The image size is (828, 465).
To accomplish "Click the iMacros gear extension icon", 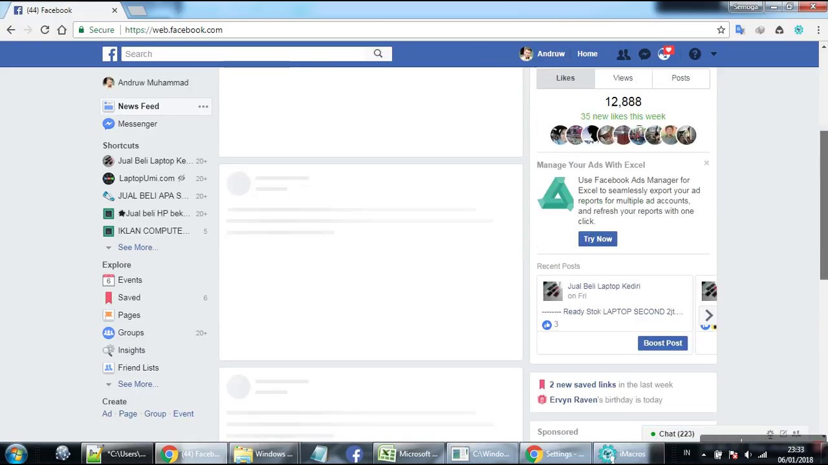I will click(x=799, y=30).
